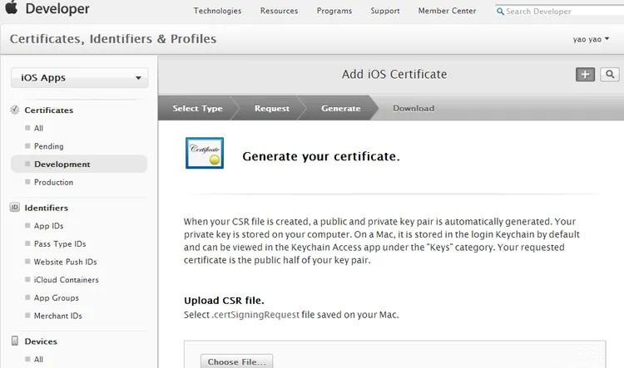Open Pass Type IDs
The height and width of the screenshot is (368, 624).
coord(60,243)
